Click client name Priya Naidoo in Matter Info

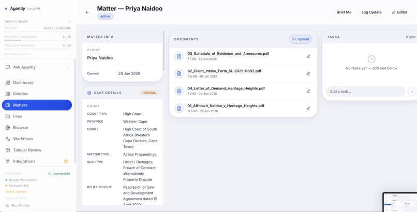click(x=100, y=58)
